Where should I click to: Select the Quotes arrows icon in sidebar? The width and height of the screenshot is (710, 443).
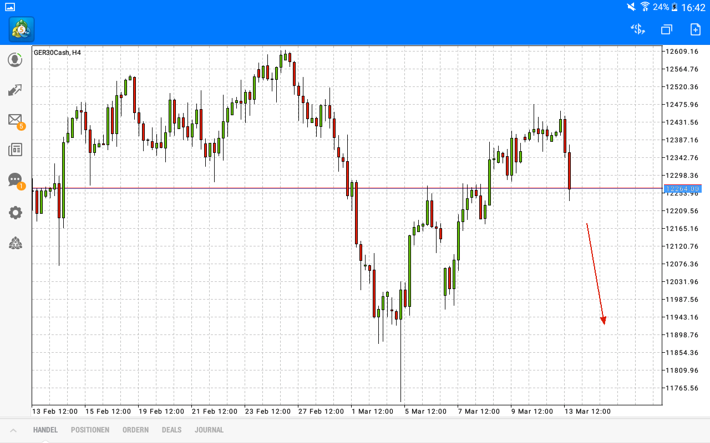click(x=15, y=90)
